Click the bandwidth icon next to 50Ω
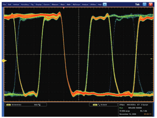This screenshot has height=118, width=157. (x=39, y=105)
